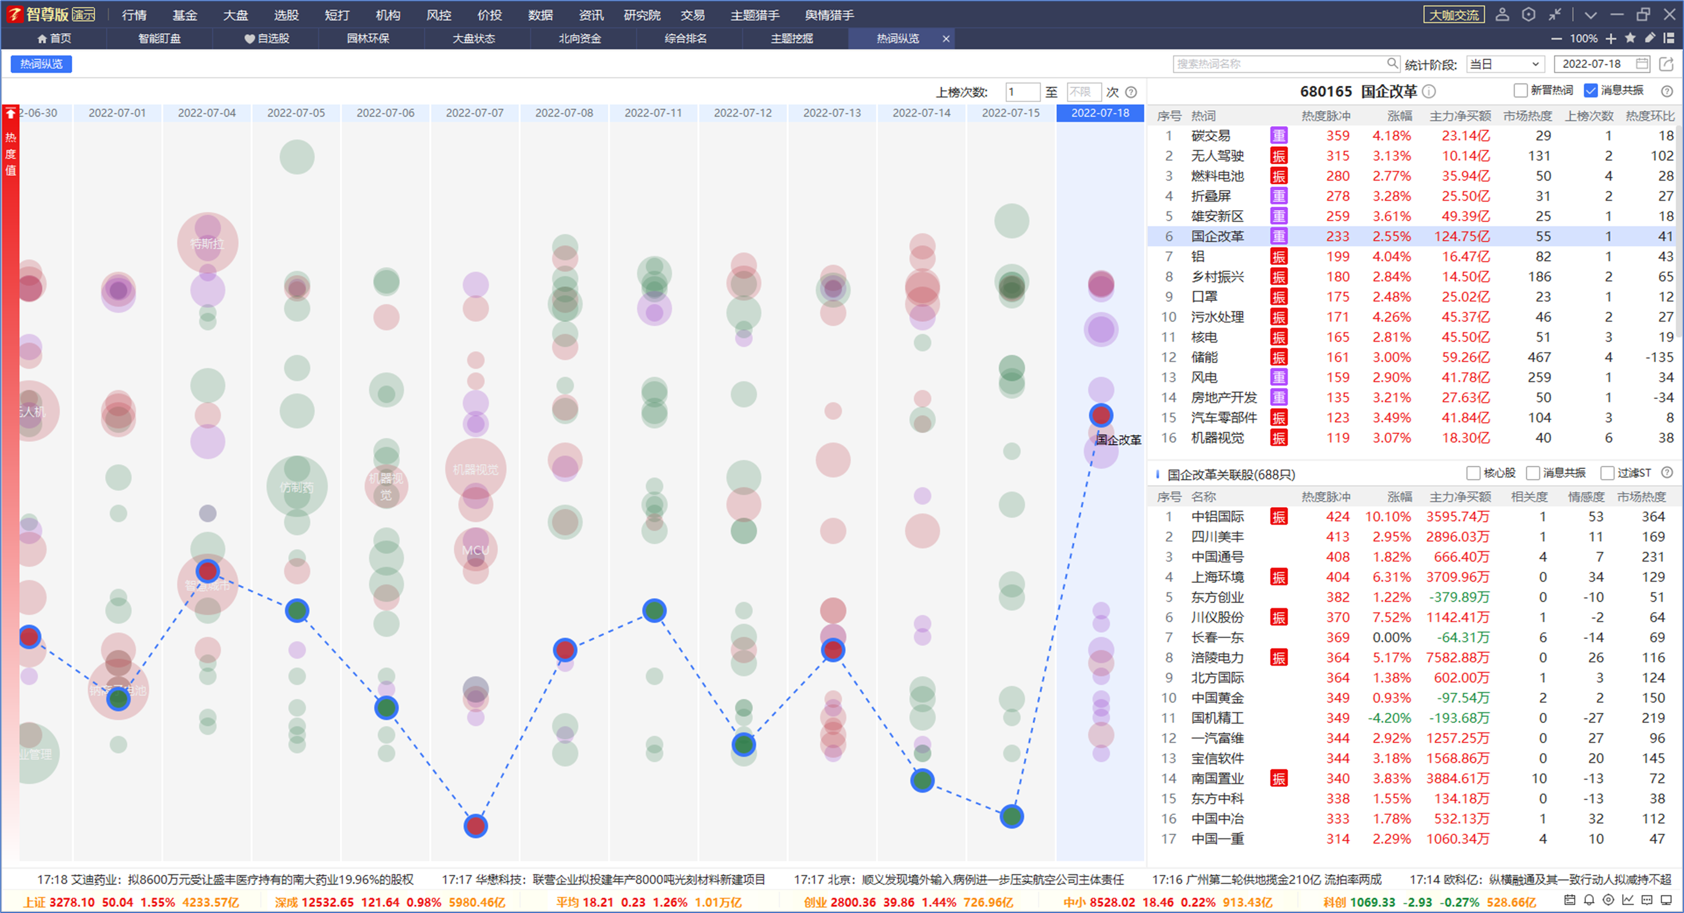
Task: Open the hexagon settings icon
Action: (1528, 15)
